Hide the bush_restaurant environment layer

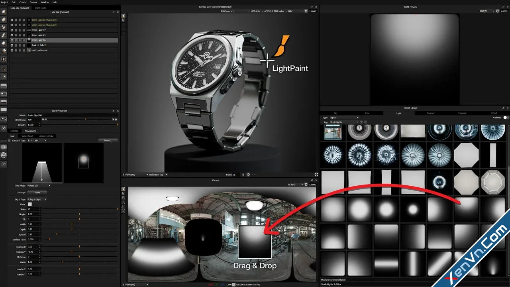coord(12,50)
